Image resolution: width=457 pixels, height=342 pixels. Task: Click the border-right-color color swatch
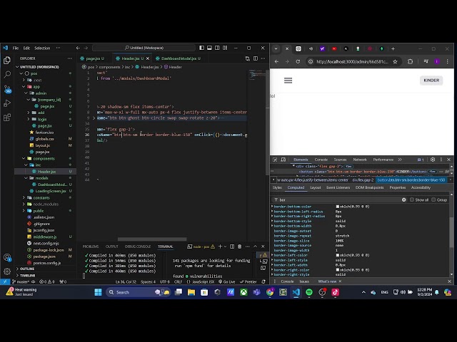click(338, 270)
